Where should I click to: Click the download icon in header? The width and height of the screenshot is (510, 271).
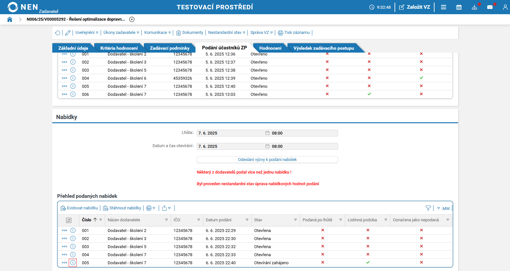[x=474, y=7]
